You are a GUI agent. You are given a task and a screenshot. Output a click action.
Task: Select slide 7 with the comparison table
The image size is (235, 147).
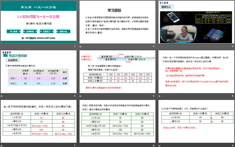pos(39,121)
